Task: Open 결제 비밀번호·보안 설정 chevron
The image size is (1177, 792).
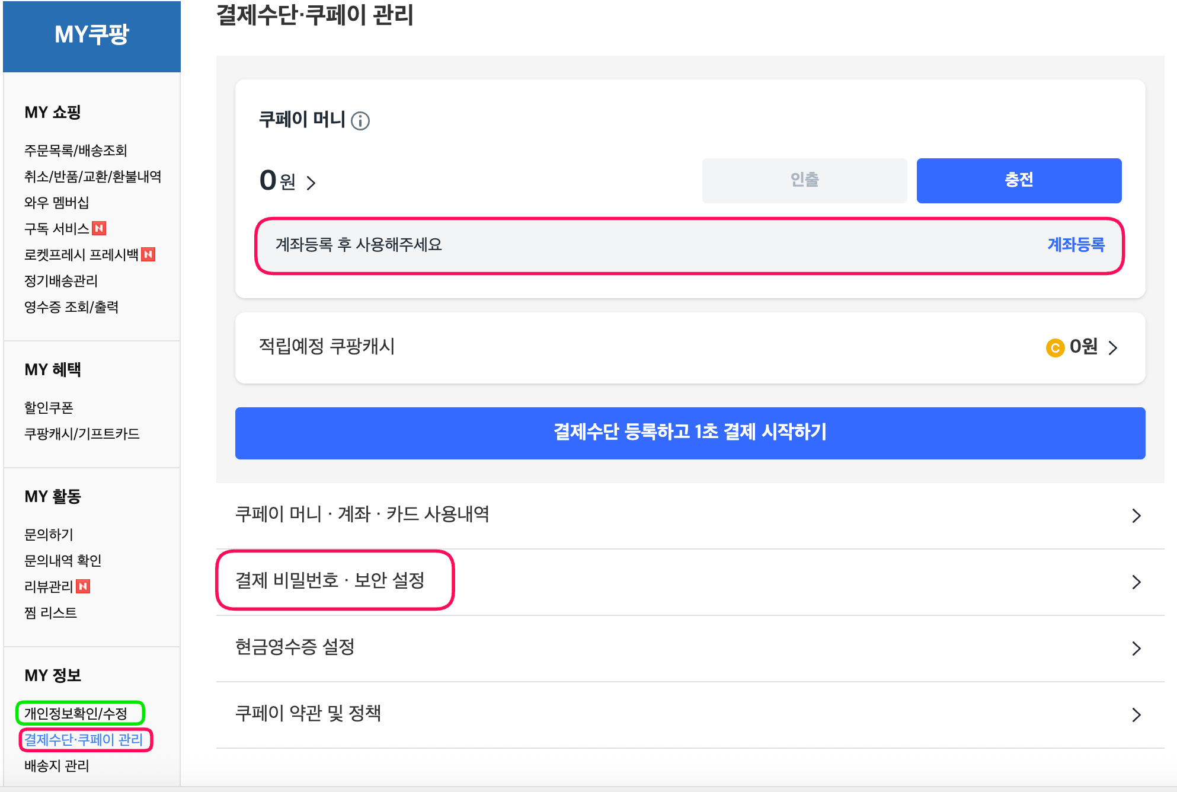Action: [1136, 582]
